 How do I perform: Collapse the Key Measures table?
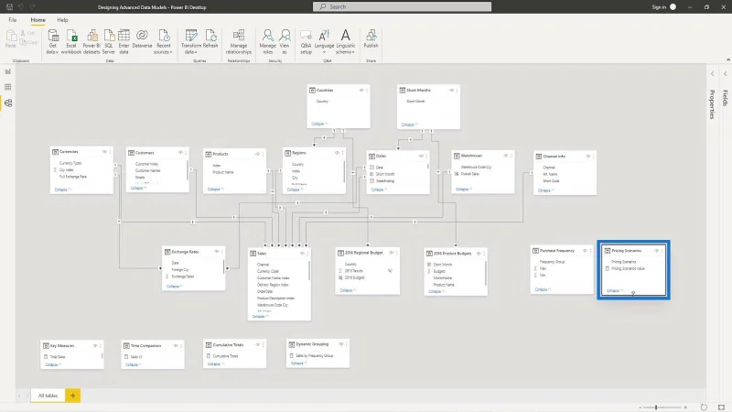tap(53, 364)
